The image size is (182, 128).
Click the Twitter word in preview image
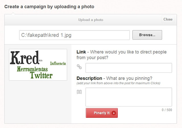[41, 75]
